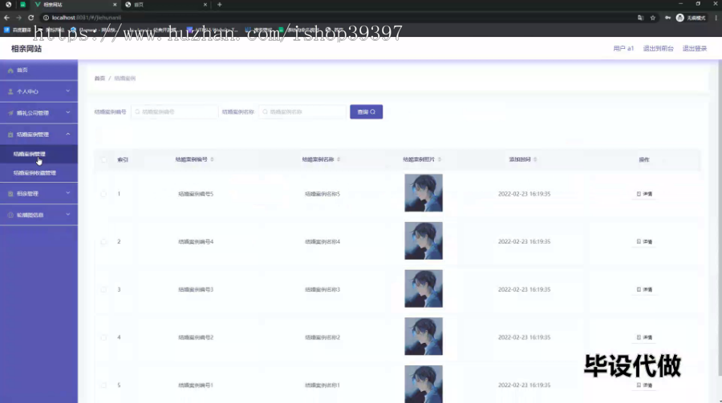Click the 退出到前台 link
Screen dimensions: 722x403
658,48
